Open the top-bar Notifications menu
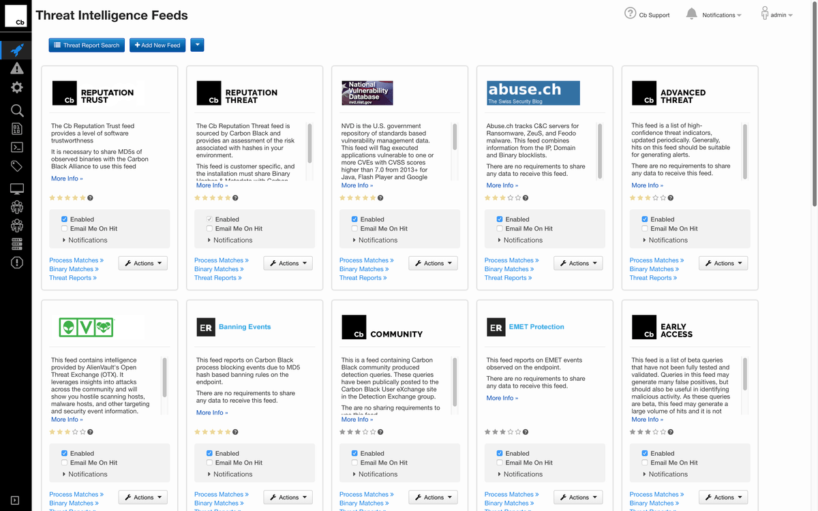Screen dimensions: 818x511 tap(714, 14)
